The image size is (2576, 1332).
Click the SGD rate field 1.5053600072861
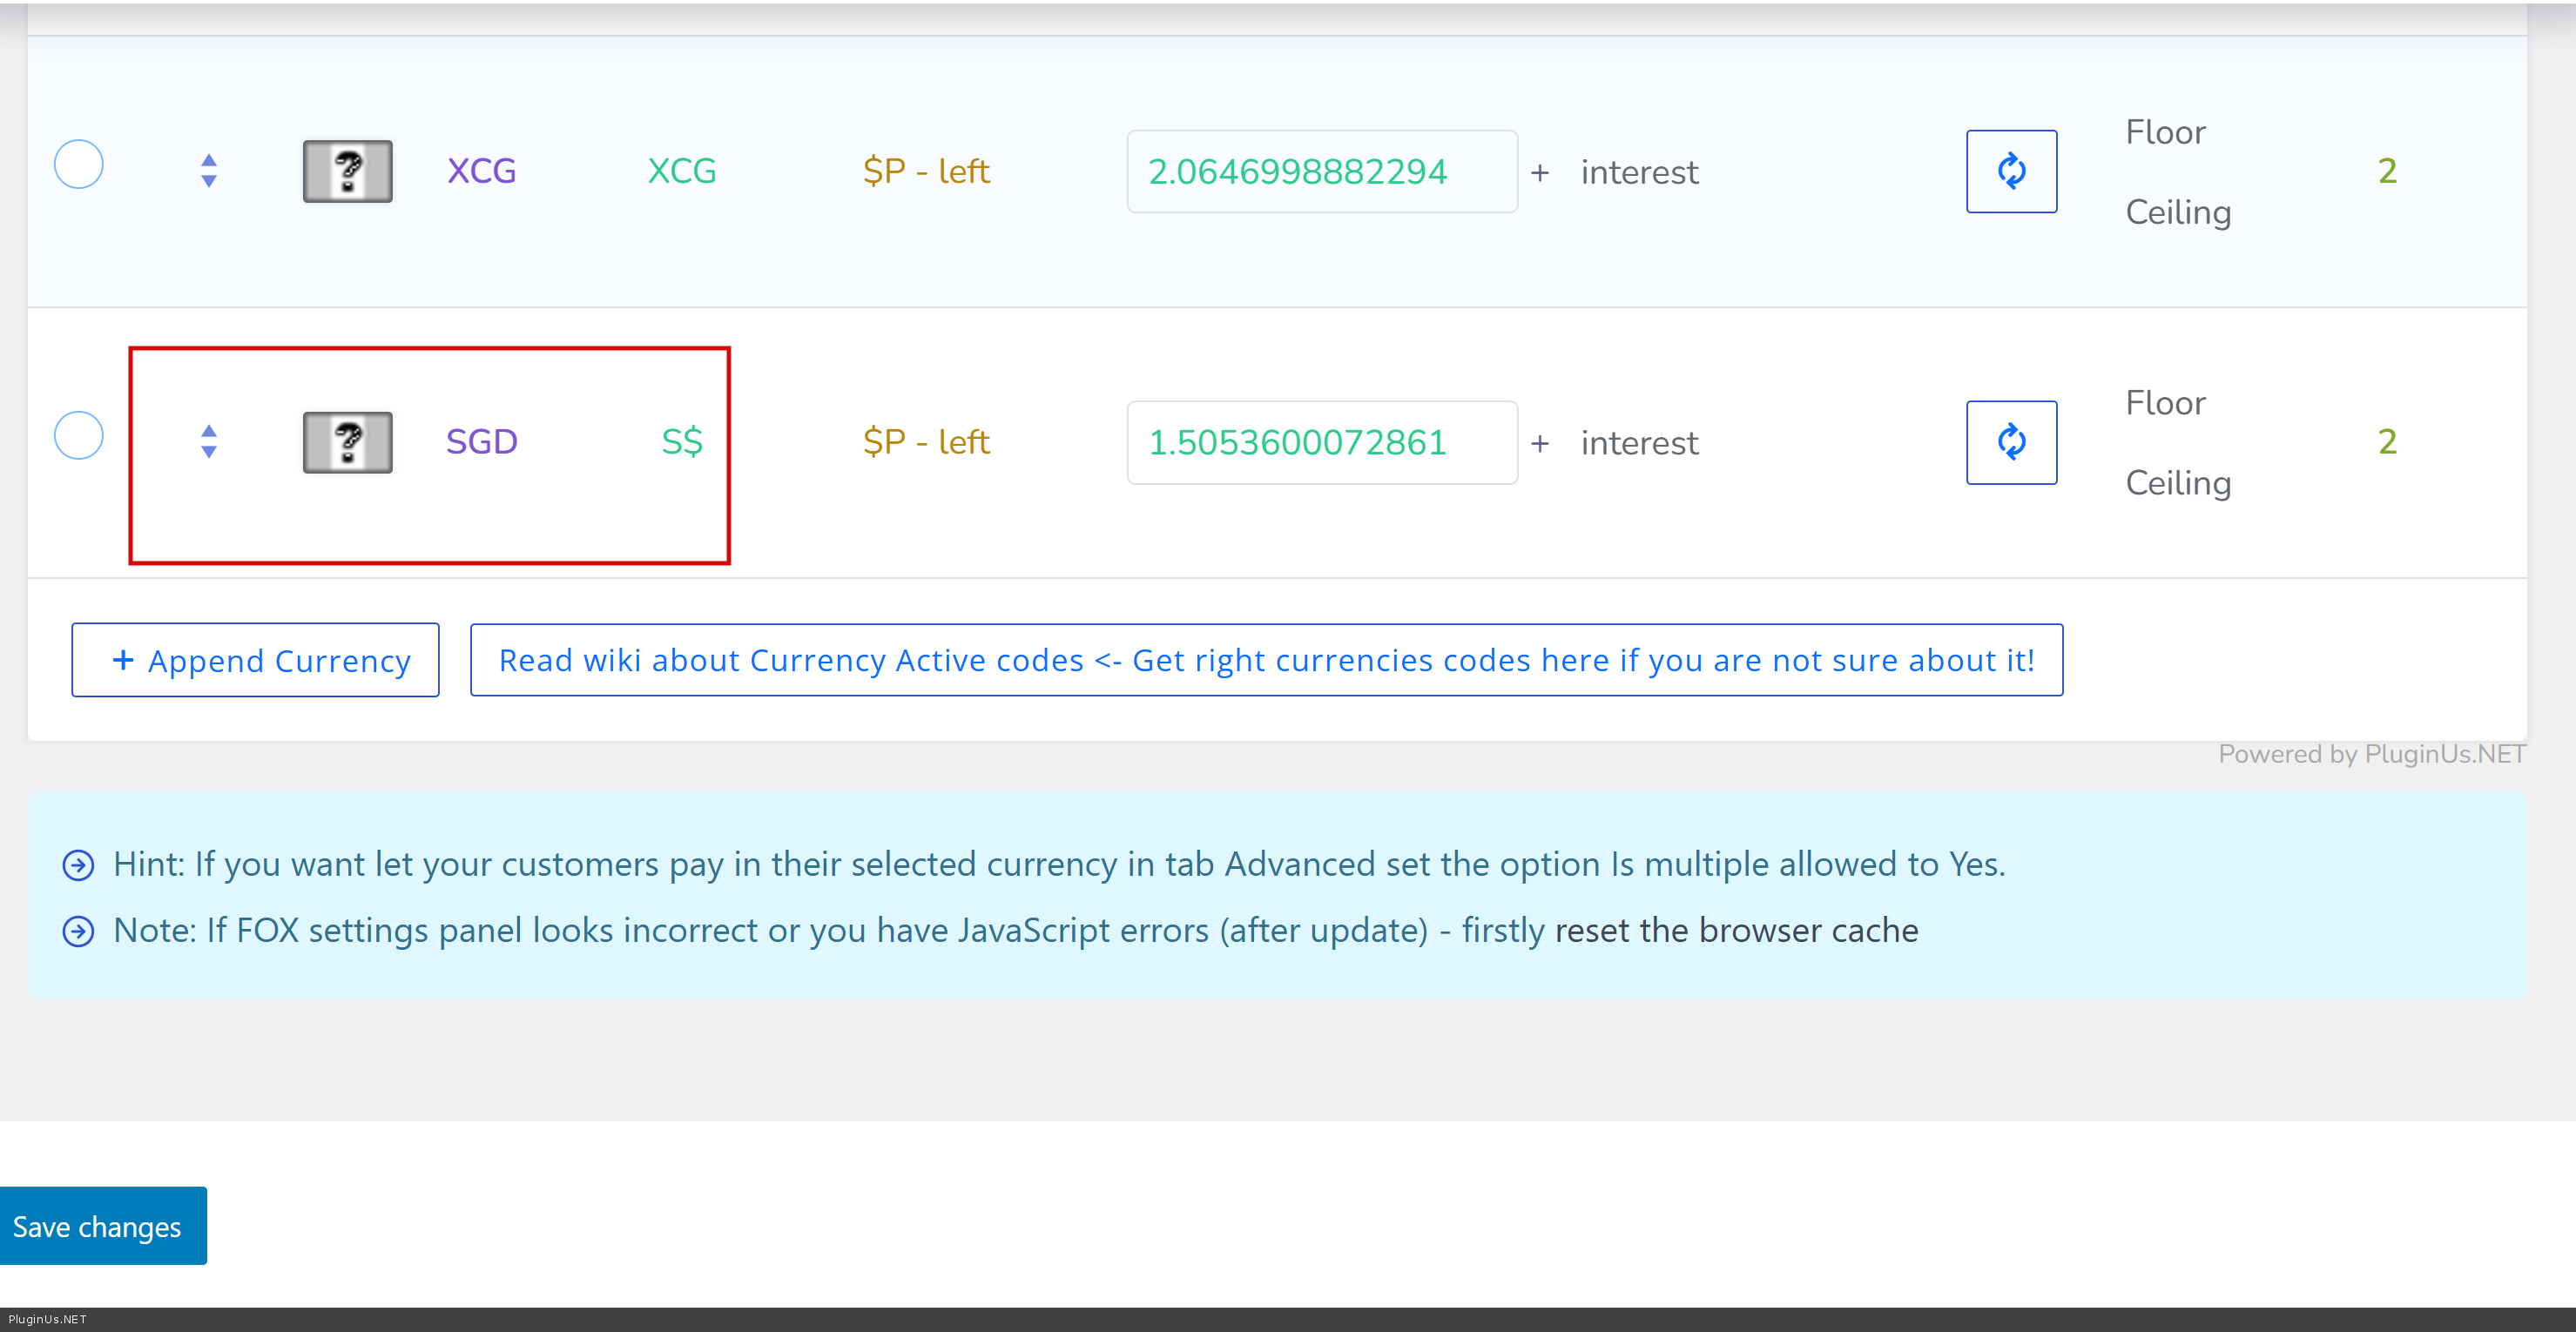(1321, 442)
